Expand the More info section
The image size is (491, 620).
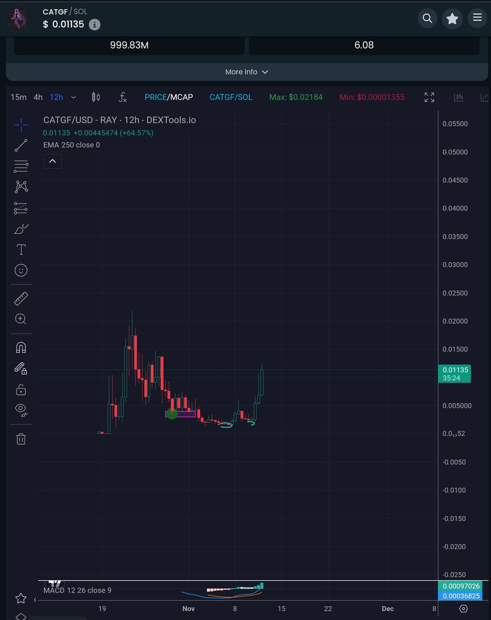(247, 72)
